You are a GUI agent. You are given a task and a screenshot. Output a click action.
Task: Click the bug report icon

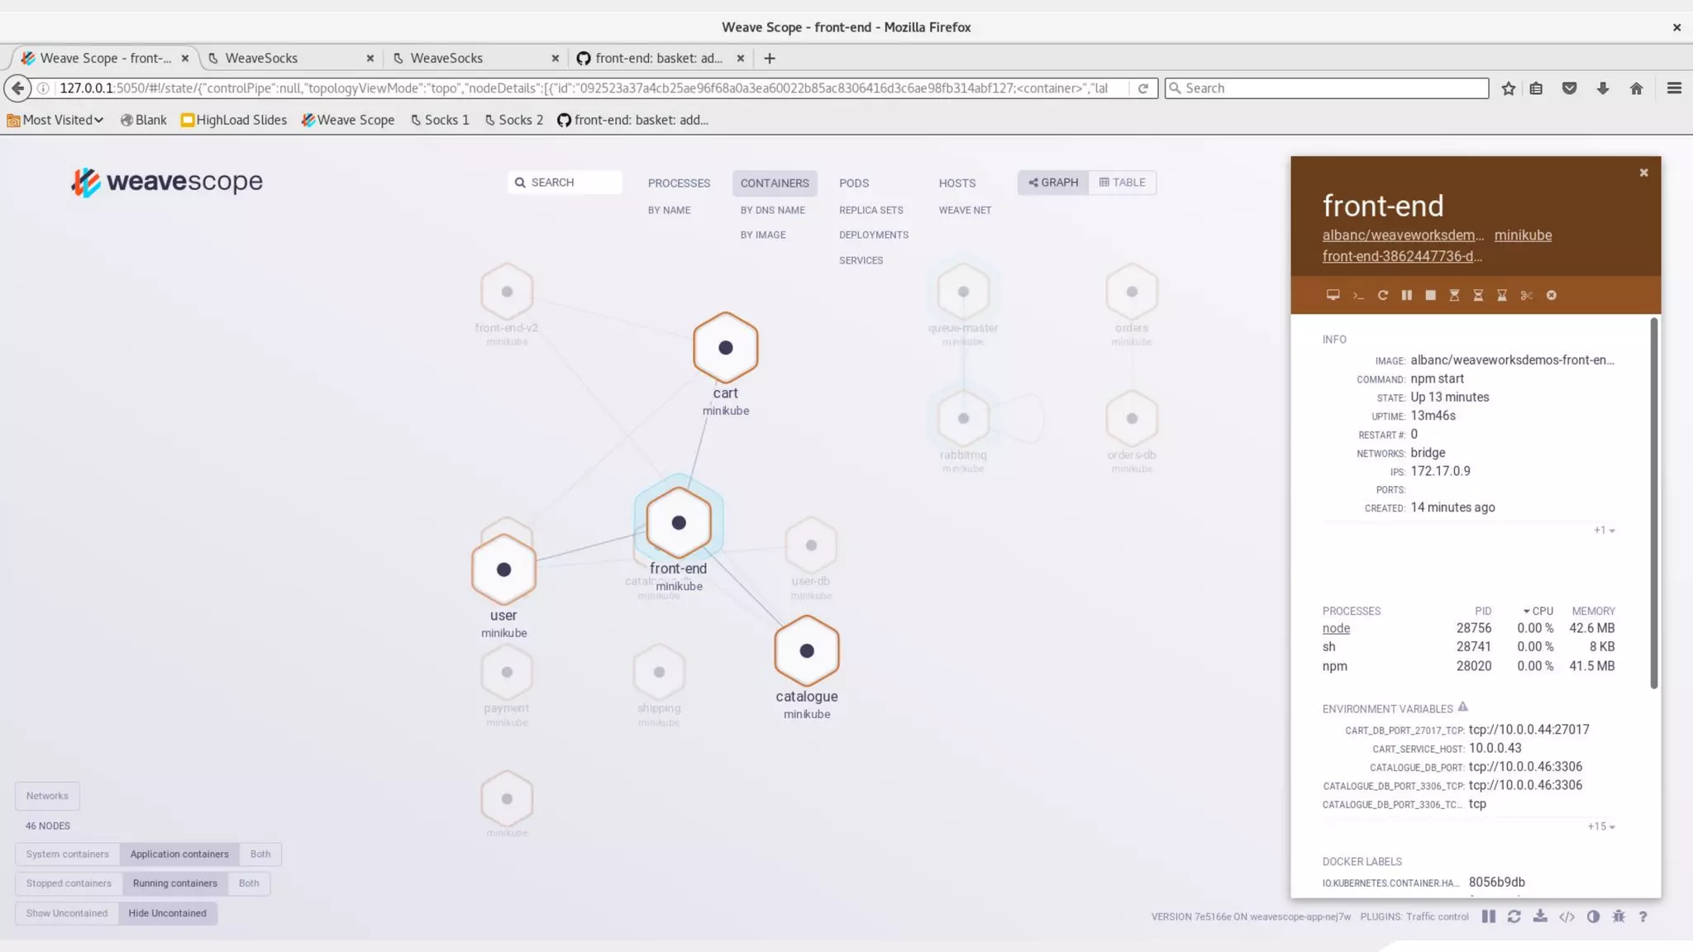coord(1619,916)
